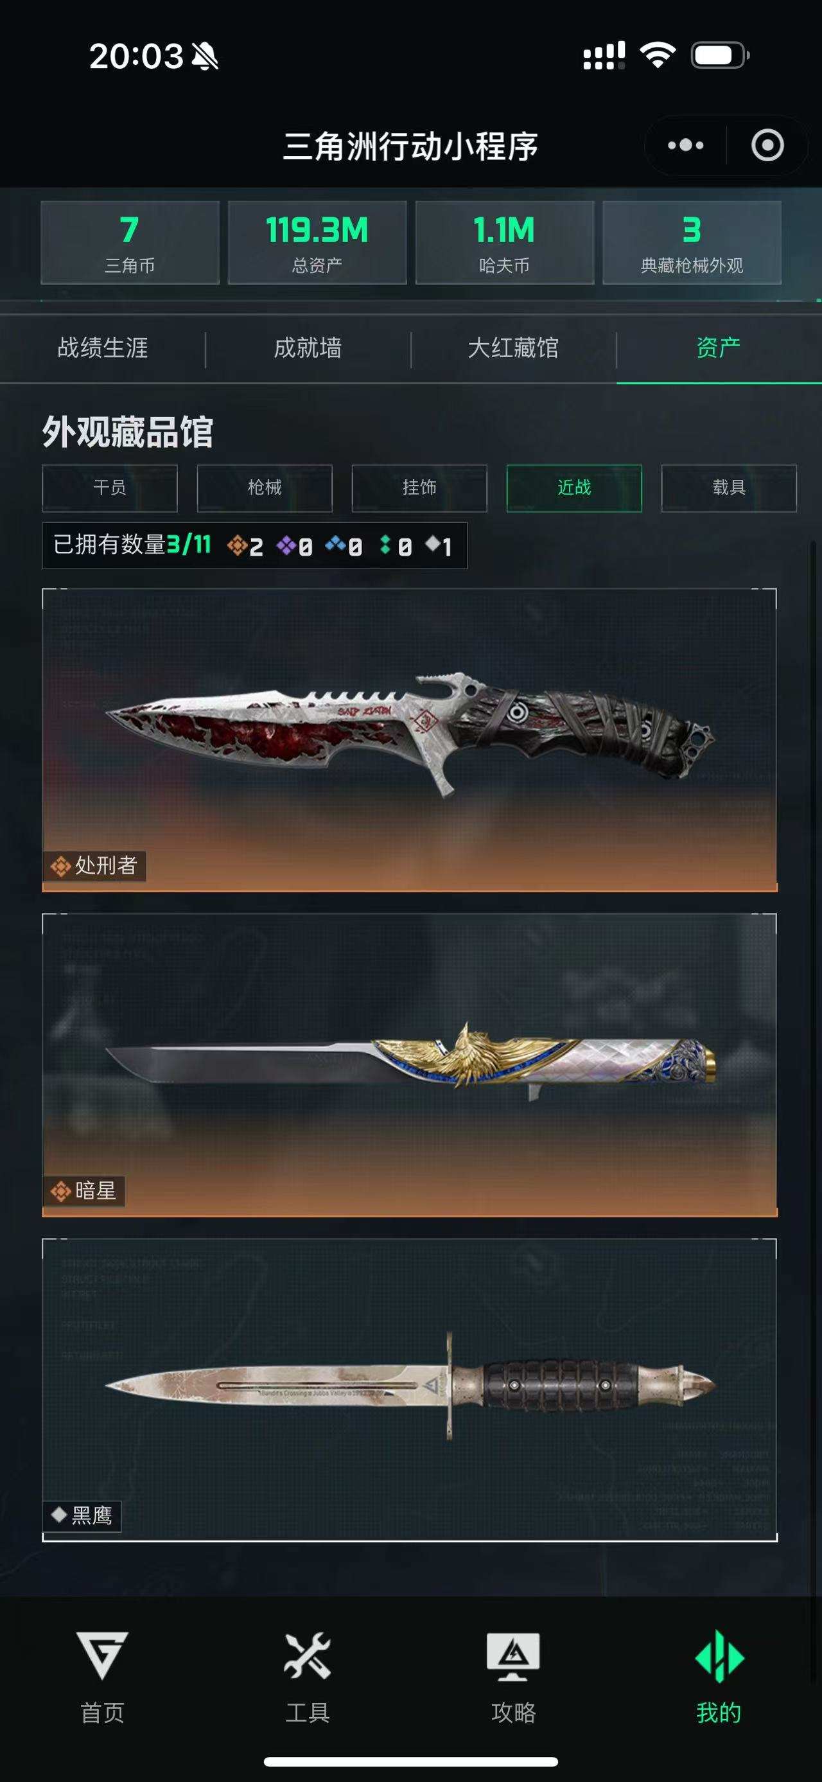Filter collection by 载具 vehicles
The height and width of the screenshot is (1782, 822).
(x=729, y=488)
